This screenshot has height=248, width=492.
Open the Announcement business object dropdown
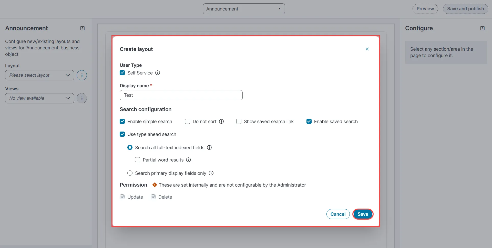click(x=244, y=9)
